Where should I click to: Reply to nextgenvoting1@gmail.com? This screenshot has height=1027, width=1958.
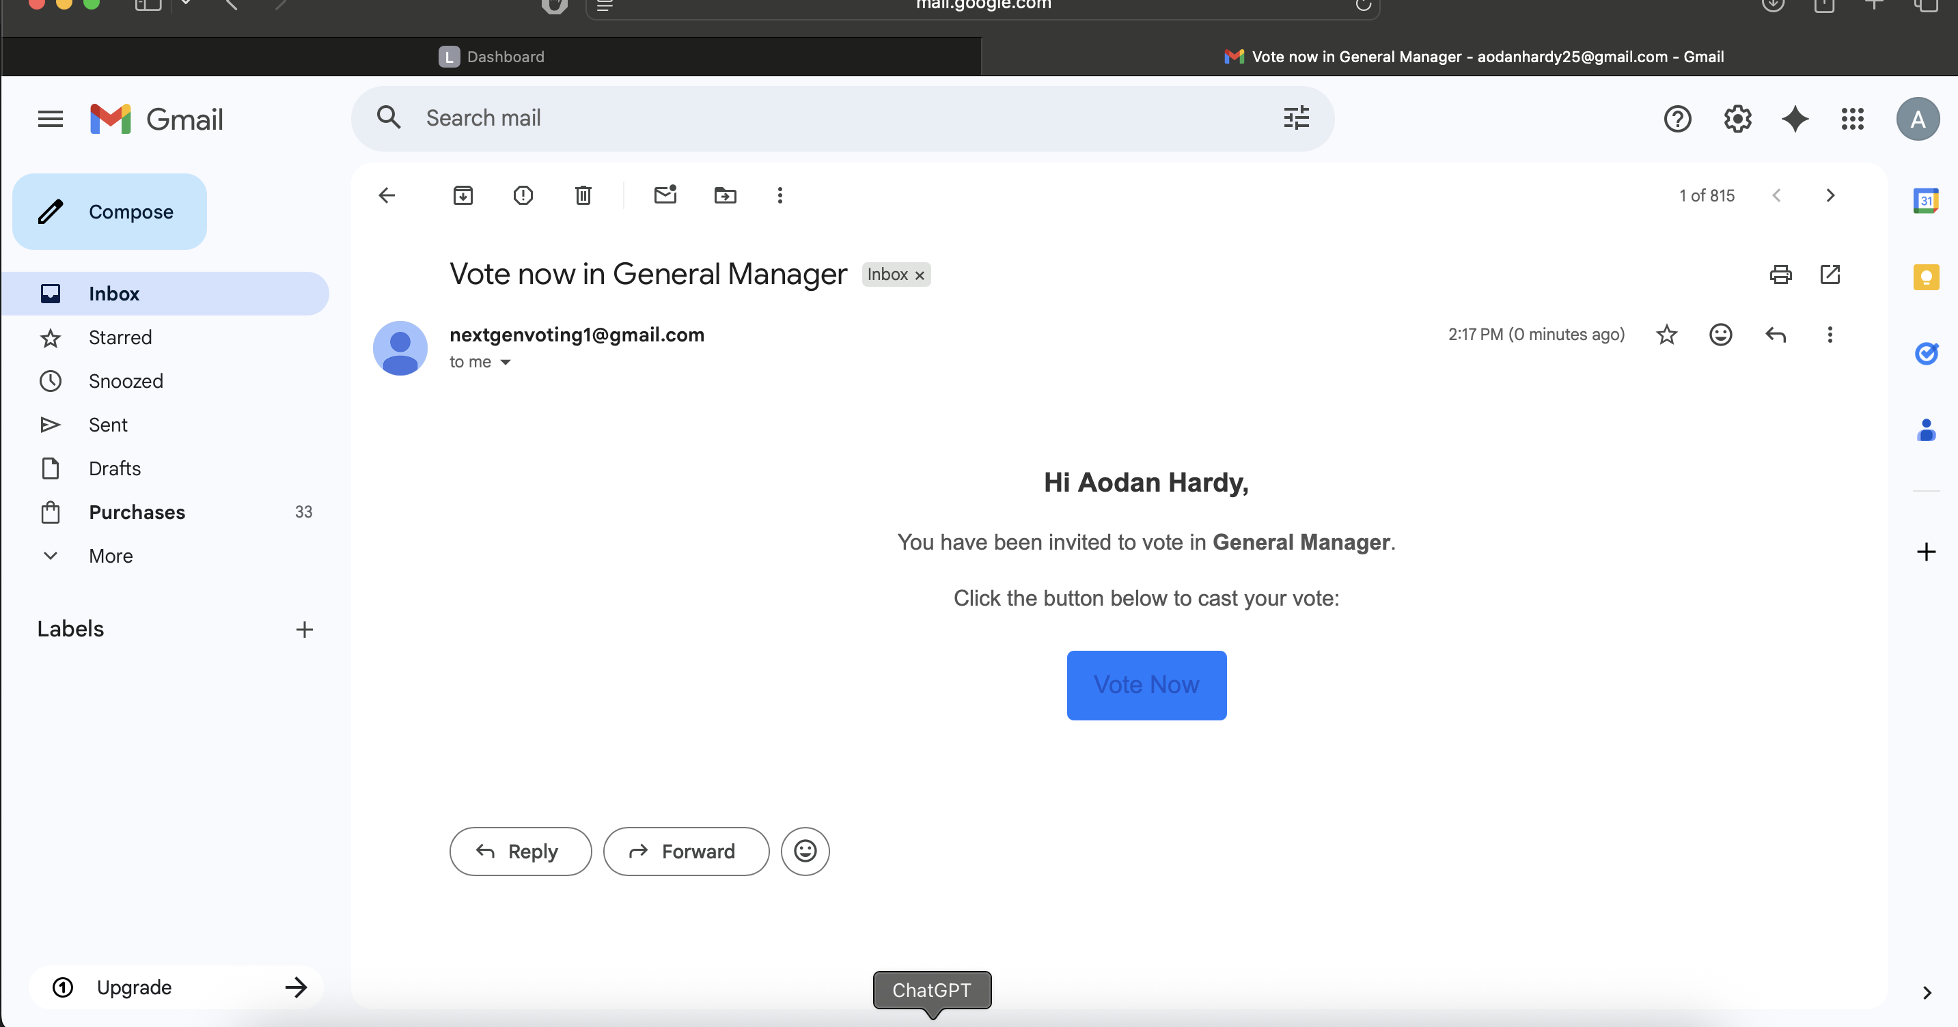[x=520, y=851]
